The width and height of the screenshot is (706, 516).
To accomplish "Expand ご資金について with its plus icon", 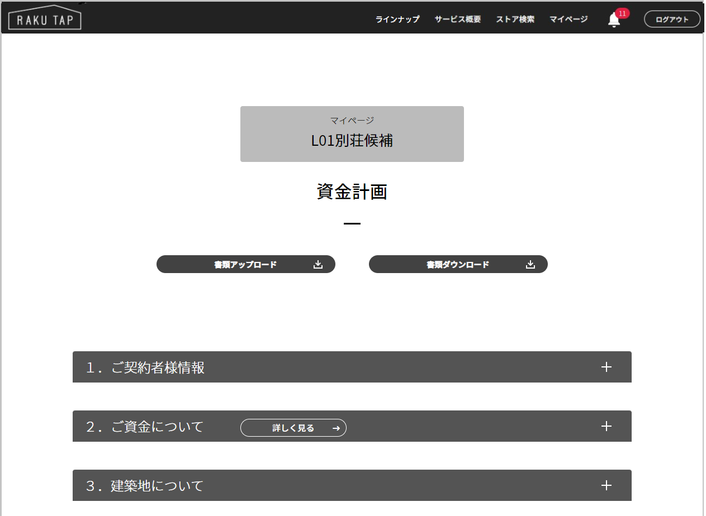I will (x=606, y=426).
